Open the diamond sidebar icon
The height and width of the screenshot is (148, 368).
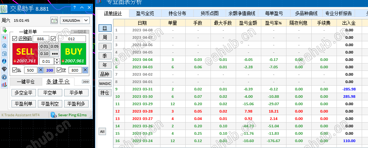[4, 69]
